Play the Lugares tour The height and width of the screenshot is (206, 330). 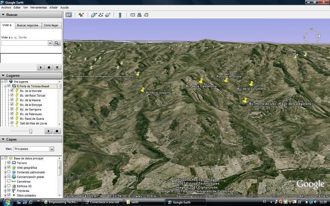tap(49, 131)
